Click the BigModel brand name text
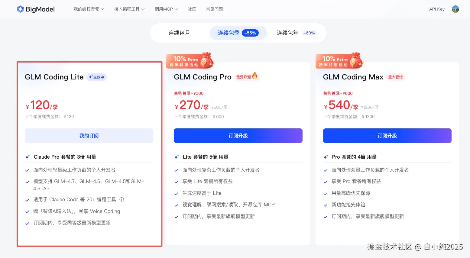This screenshot has height=258, width=470. tap(40, 9)
